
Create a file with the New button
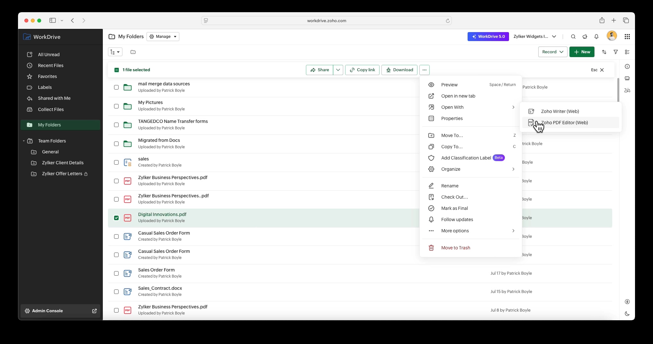pyautogui.click(x=582, y=52)
